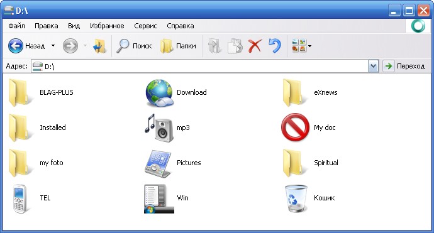Select the Win name label

coord(182,198)
